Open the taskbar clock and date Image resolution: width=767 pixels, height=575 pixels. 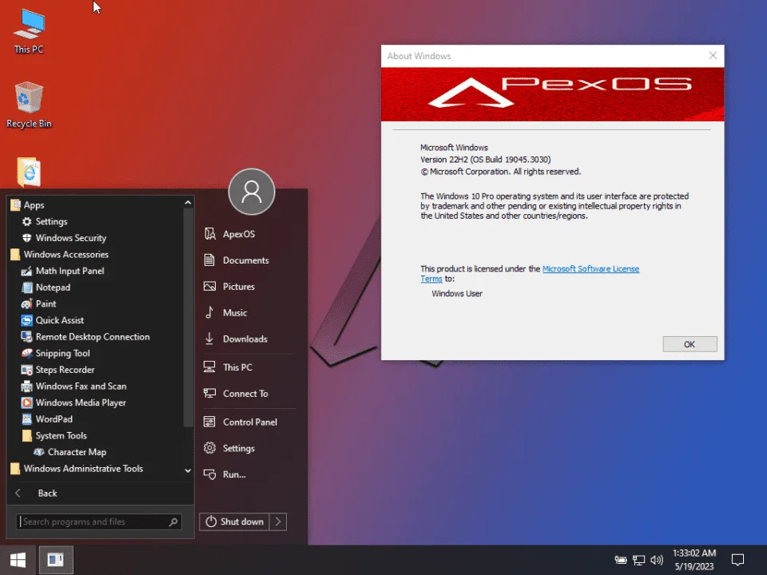694,560
